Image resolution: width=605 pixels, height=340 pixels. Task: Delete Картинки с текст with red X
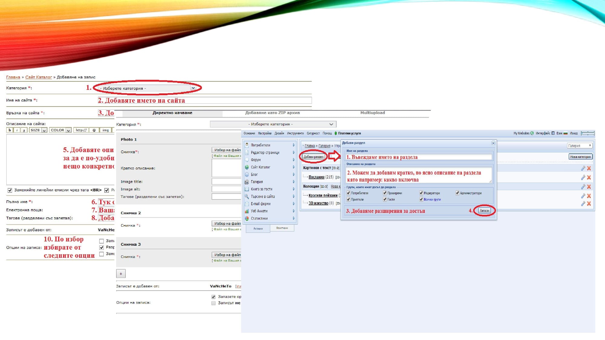589,168
